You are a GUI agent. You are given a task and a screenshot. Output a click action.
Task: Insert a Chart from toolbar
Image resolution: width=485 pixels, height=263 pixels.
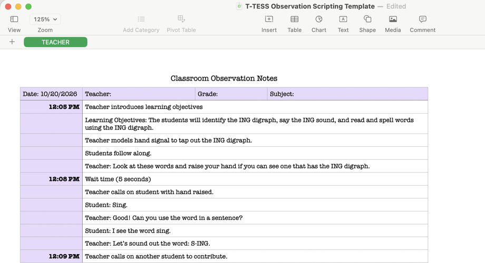319,19
